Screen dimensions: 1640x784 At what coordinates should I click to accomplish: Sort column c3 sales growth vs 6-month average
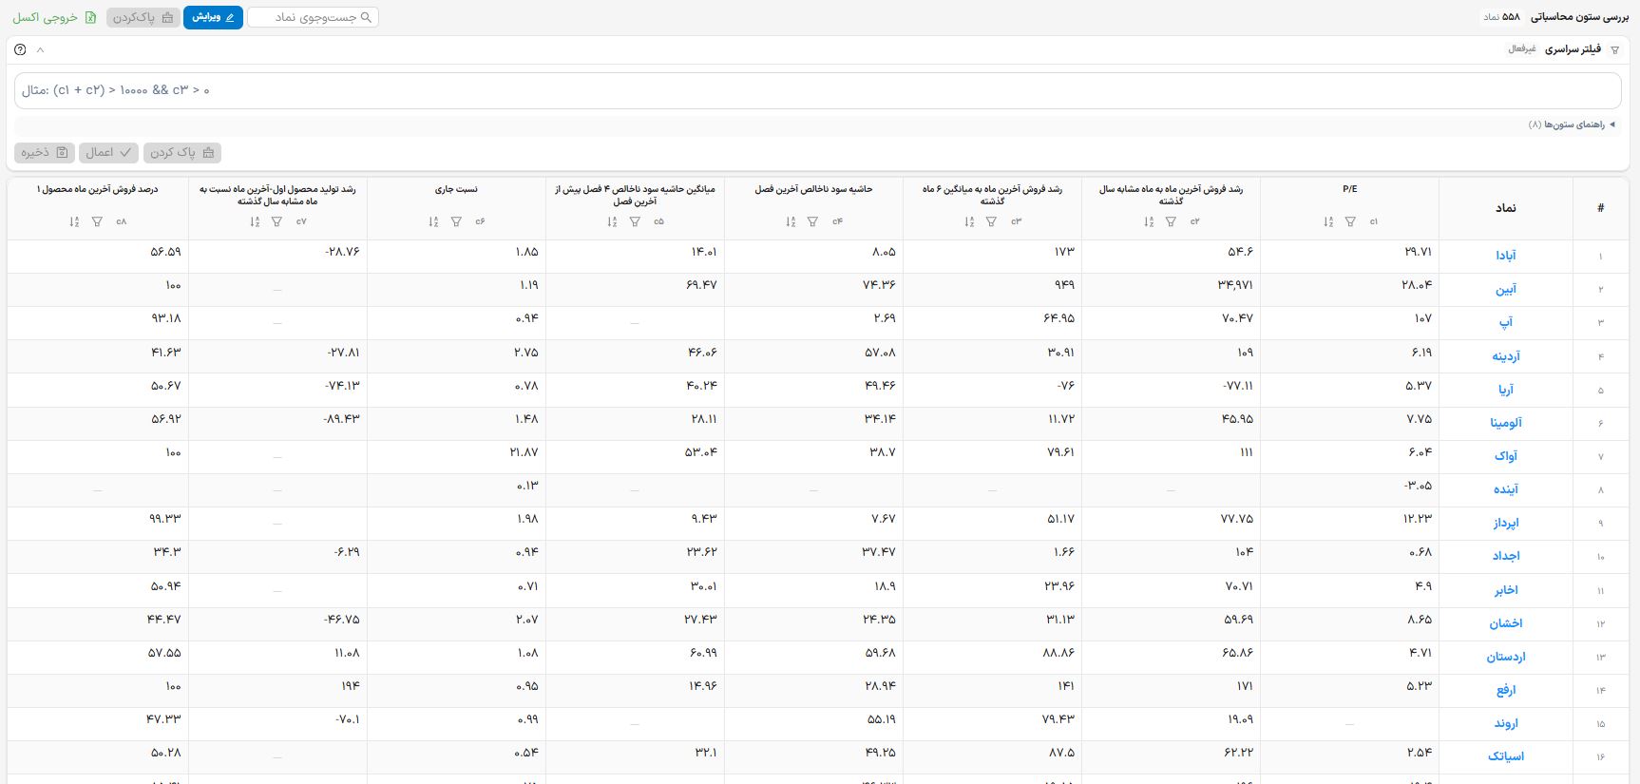click(x=969, y=221)
